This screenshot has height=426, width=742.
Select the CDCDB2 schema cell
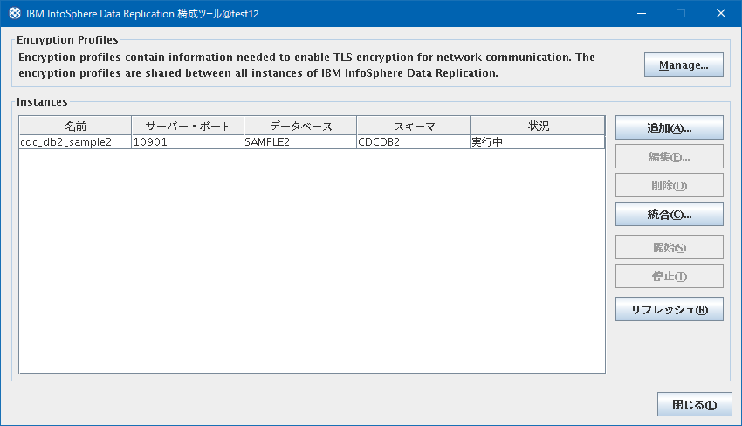pos(414,142)
